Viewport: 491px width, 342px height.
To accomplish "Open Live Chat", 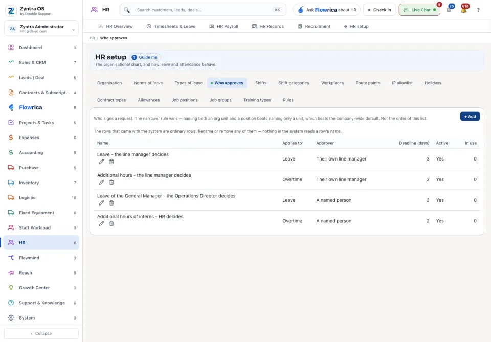I will [419, 10].
